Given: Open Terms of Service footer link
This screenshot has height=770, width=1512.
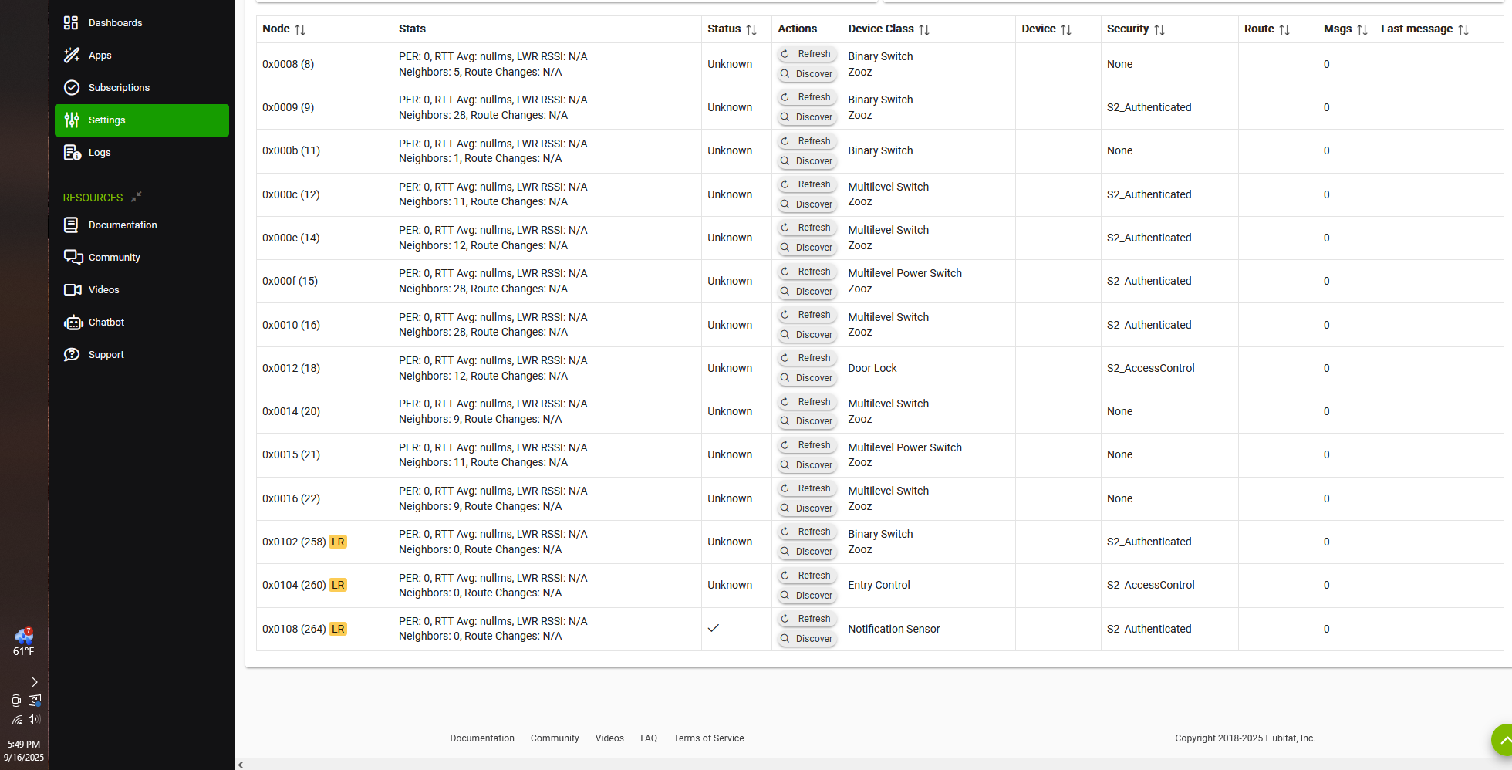Looking at the screenshot, I should point(708,738).
